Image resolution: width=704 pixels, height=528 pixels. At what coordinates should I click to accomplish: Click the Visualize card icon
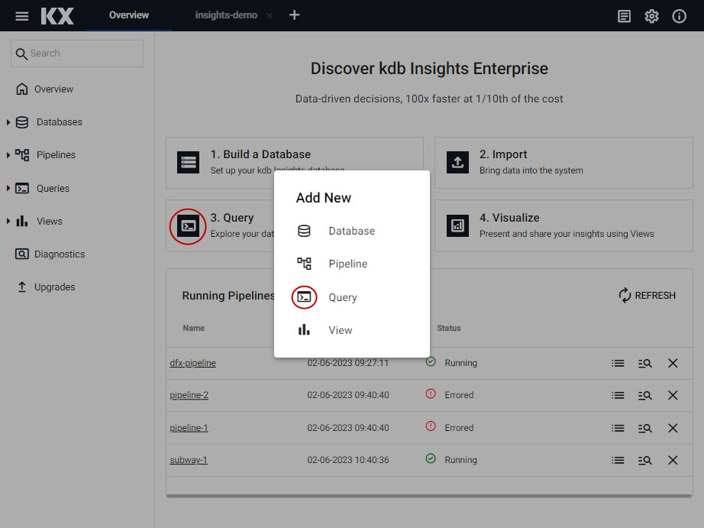tap(457, 225)
